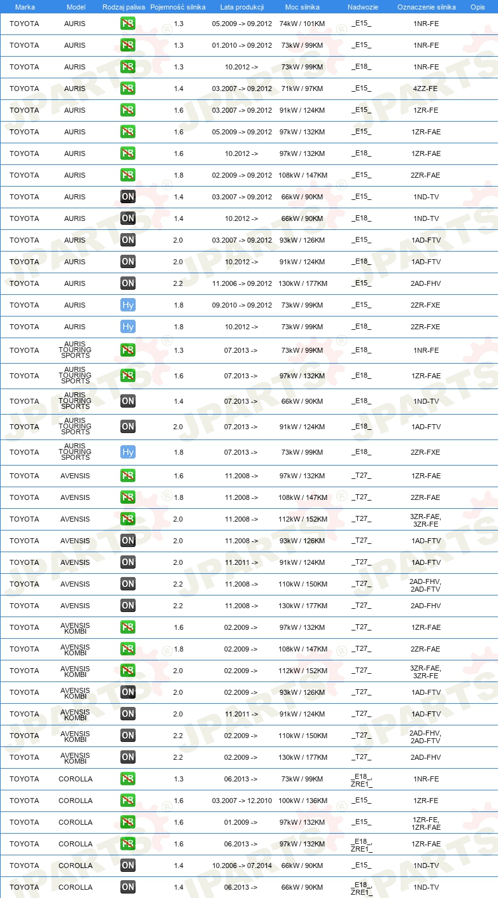Click diesel ON icon in Corolla 10.2006 -> 07.2014 row
Screen dimensions: 498x898
127,866
